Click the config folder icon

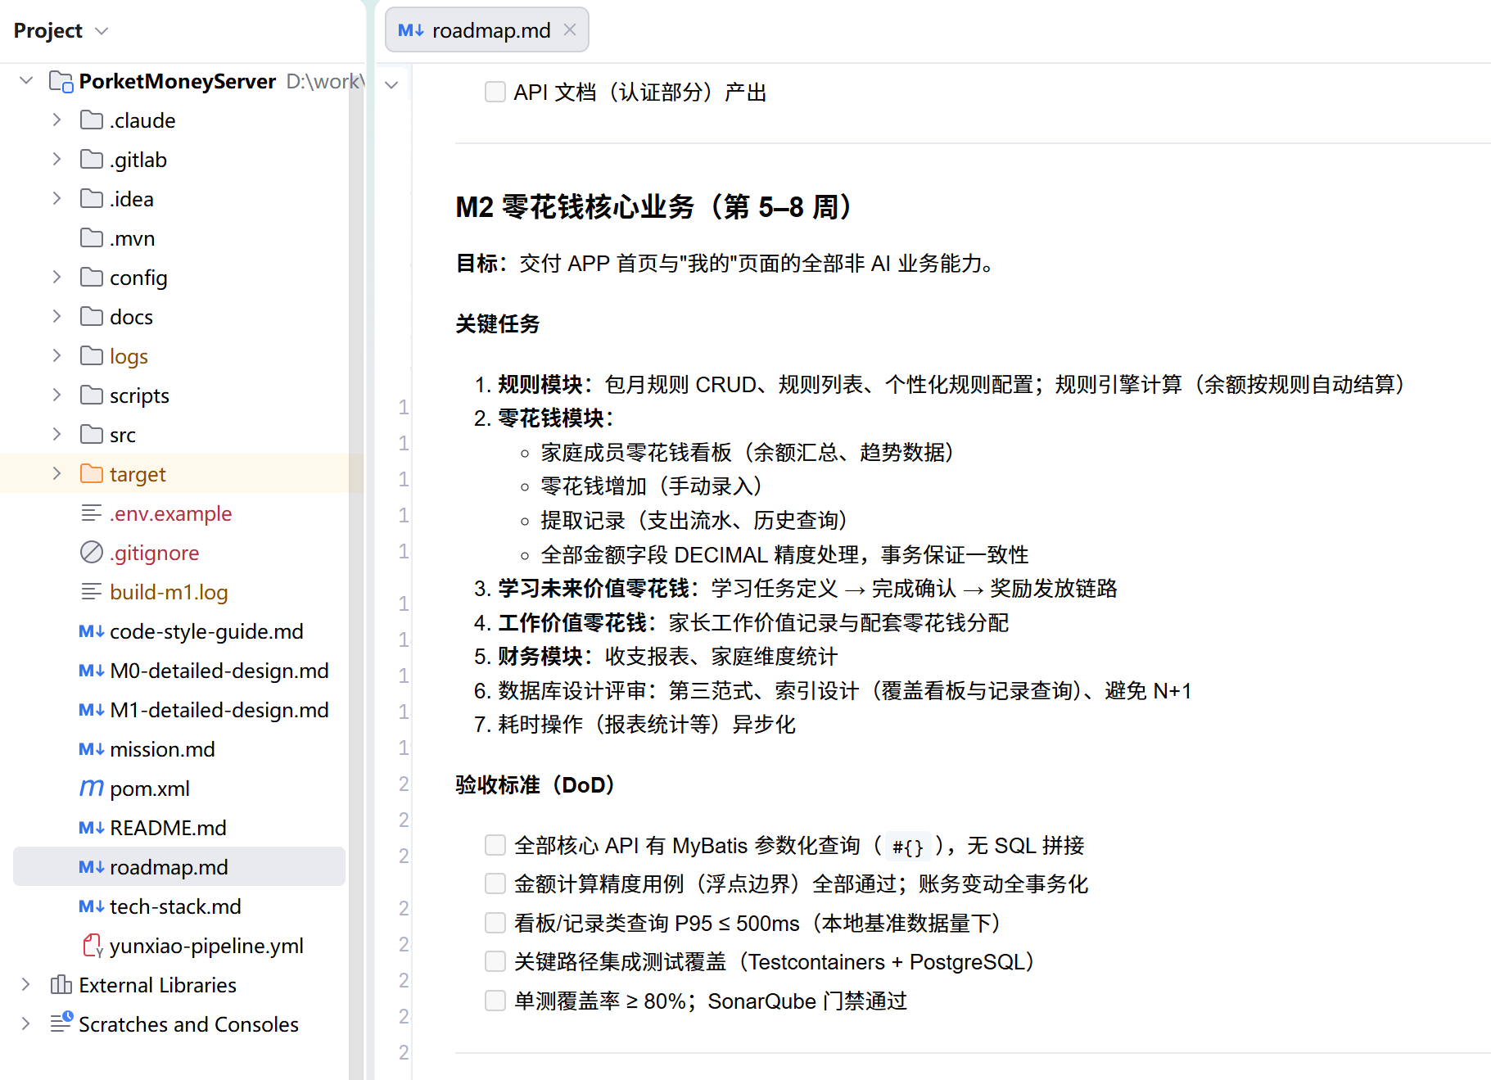92,277
